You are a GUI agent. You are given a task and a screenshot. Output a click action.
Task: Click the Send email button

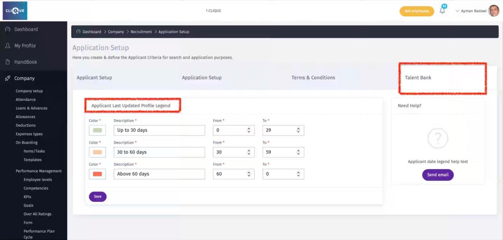point(438,175)
